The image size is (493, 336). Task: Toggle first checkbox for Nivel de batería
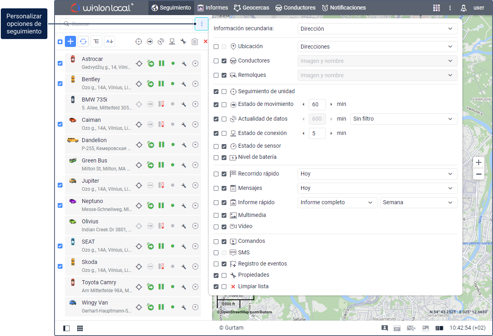(216, 158)
